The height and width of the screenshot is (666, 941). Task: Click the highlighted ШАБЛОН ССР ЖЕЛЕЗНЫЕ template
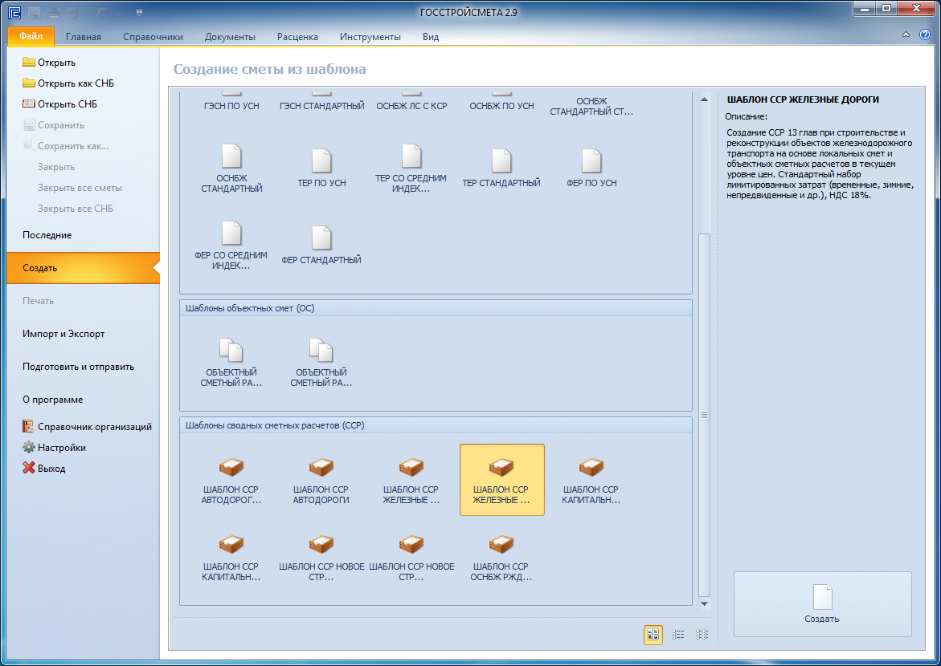click(501, 480)
